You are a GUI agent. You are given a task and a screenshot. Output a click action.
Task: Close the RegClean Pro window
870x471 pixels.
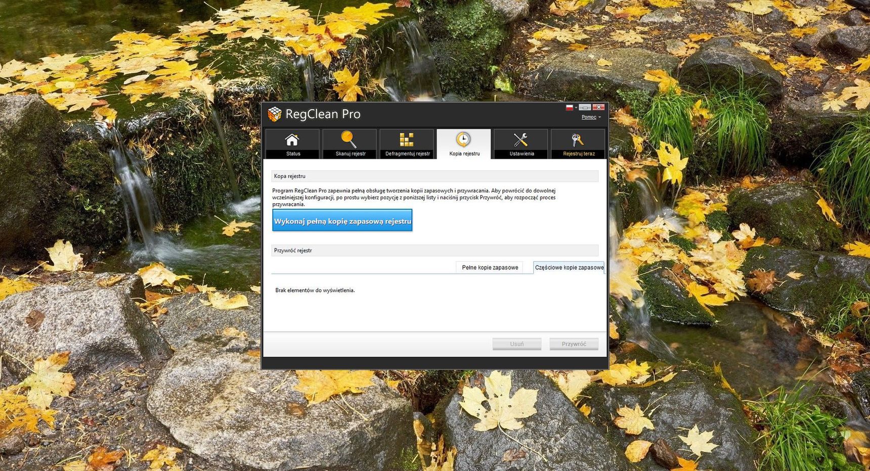click(599, 107)
